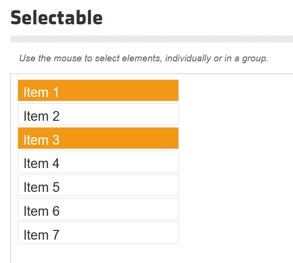Choose Item 6 in the list
The width and height of the screenshot is (293, 263).
pyautogui.click(x=98, y=209)
